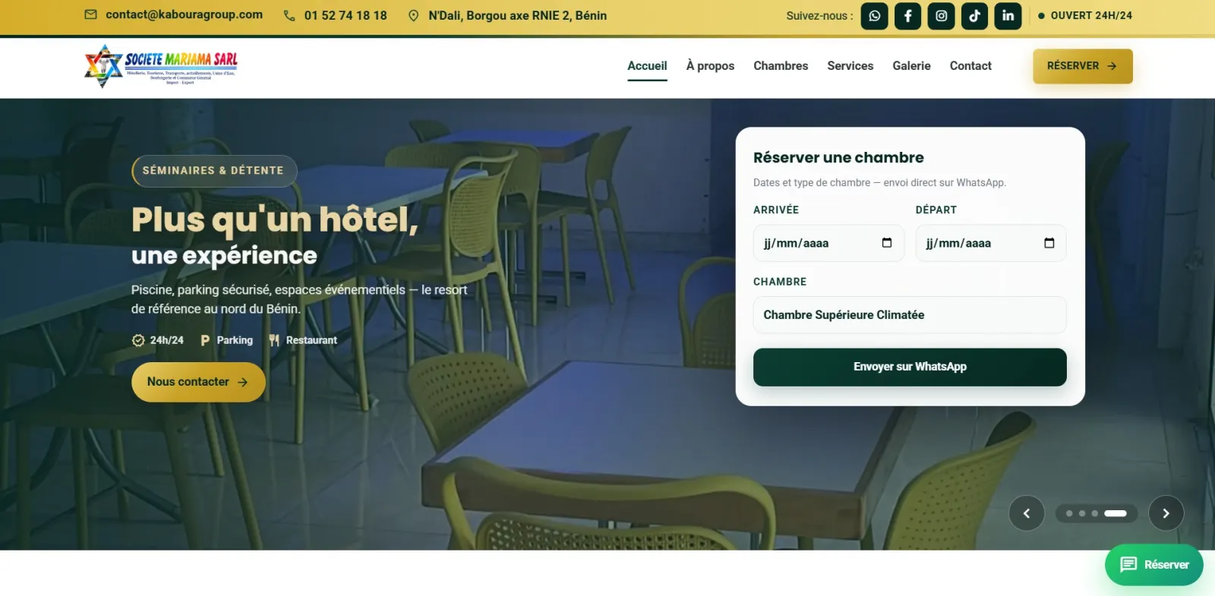Click the 'une expérience' subheadline
The height and width of the screenshot is (596, 1215).
click(x=224, y=256)
